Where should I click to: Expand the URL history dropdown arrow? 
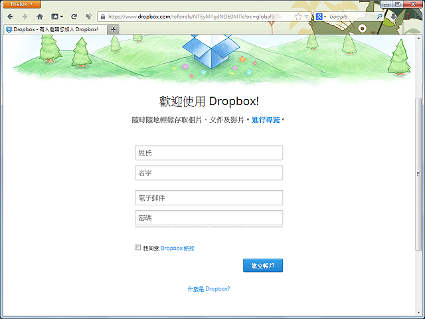pos(307,17)
